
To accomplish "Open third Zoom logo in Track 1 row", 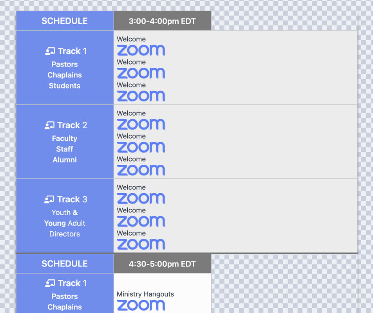I will coord(141,96).
